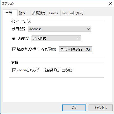Select the Drives tab
Image resolution: width=114 pixels, height=114 pixels.
tap(54, 13)
